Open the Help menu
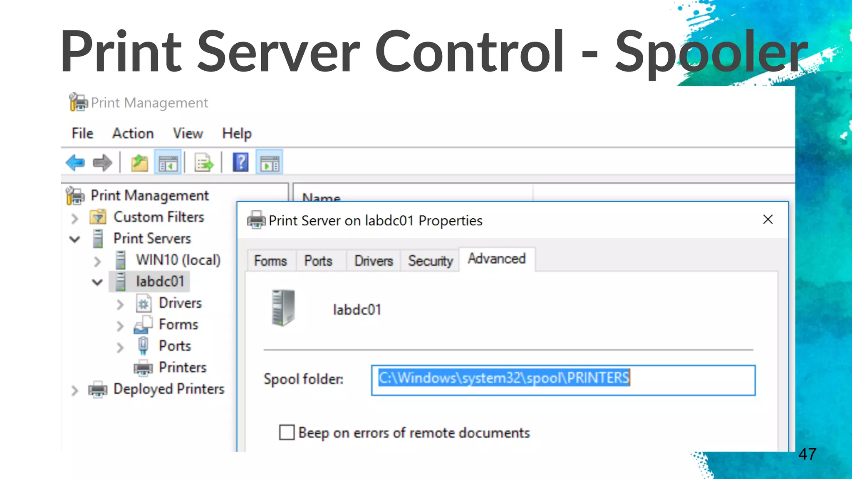Viewport: 852px width, 479px height. pos(237,133)
